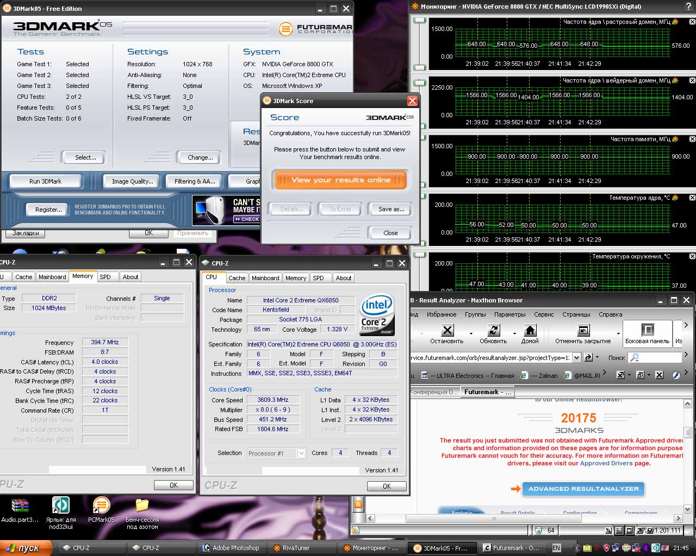Expand the hidden Maxthon toolbar buttons chevron
Viewport: 696px width, 556px height.
point(686,325)
